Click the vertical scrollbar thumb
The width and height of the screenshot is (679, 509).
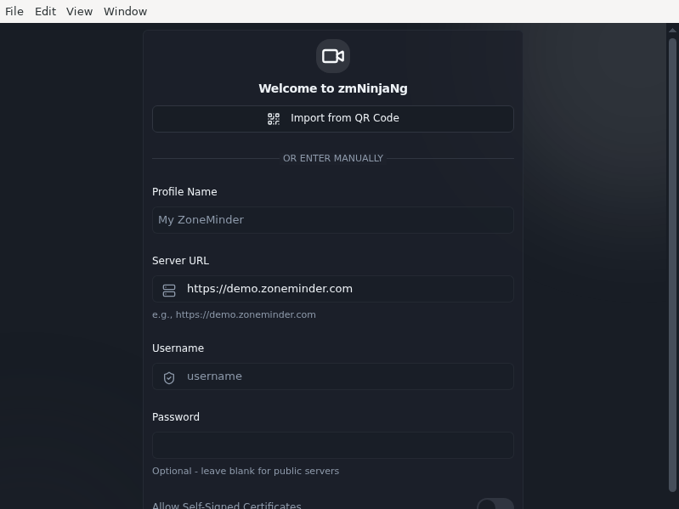[x=672, y=265]
